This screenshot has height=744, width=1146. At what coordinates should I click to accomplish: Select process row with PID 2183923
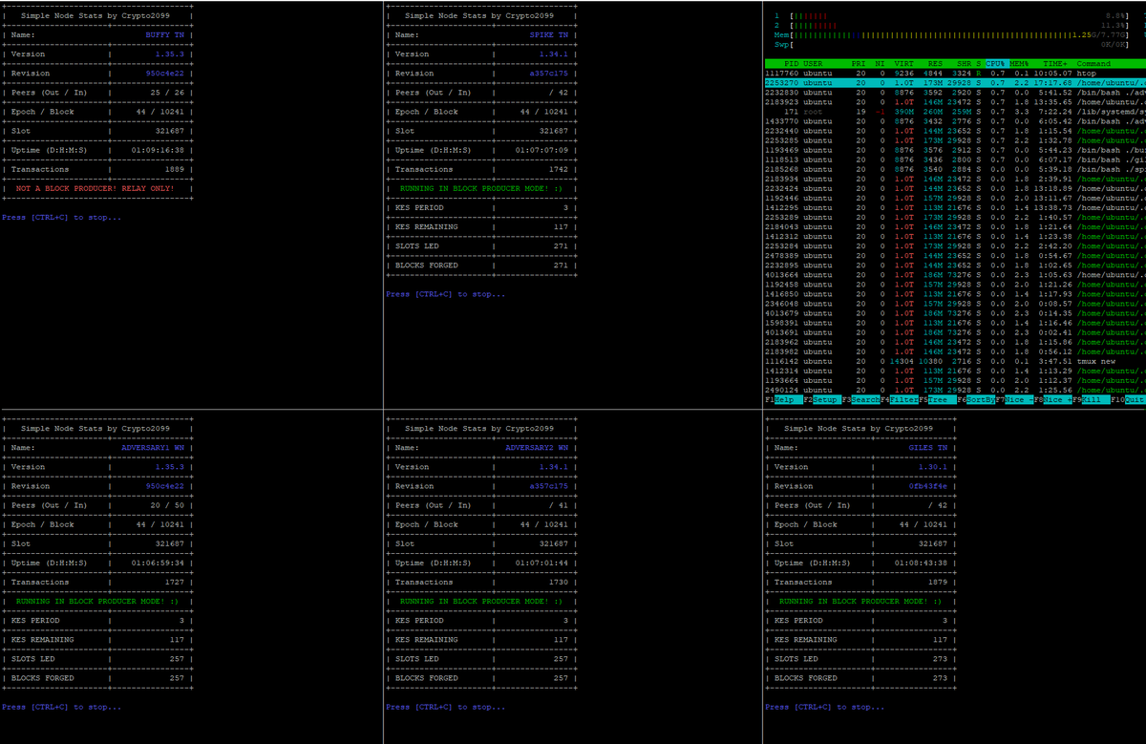point(955,102)
